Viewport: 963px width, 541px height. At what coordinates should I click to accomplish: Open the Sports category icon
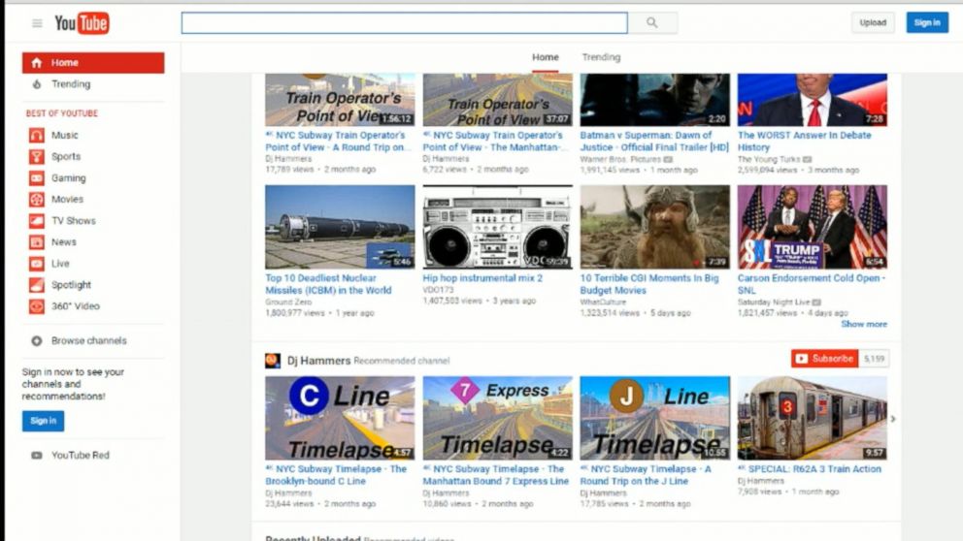37,156
